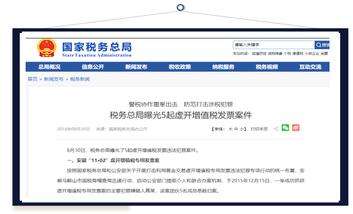Open the 税收政策 menu item

(179, 67)
